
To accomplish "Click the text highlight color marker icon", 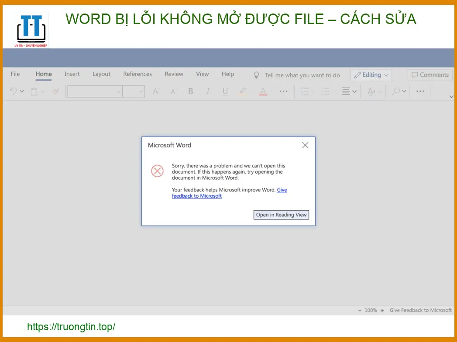I will (243, 91).
